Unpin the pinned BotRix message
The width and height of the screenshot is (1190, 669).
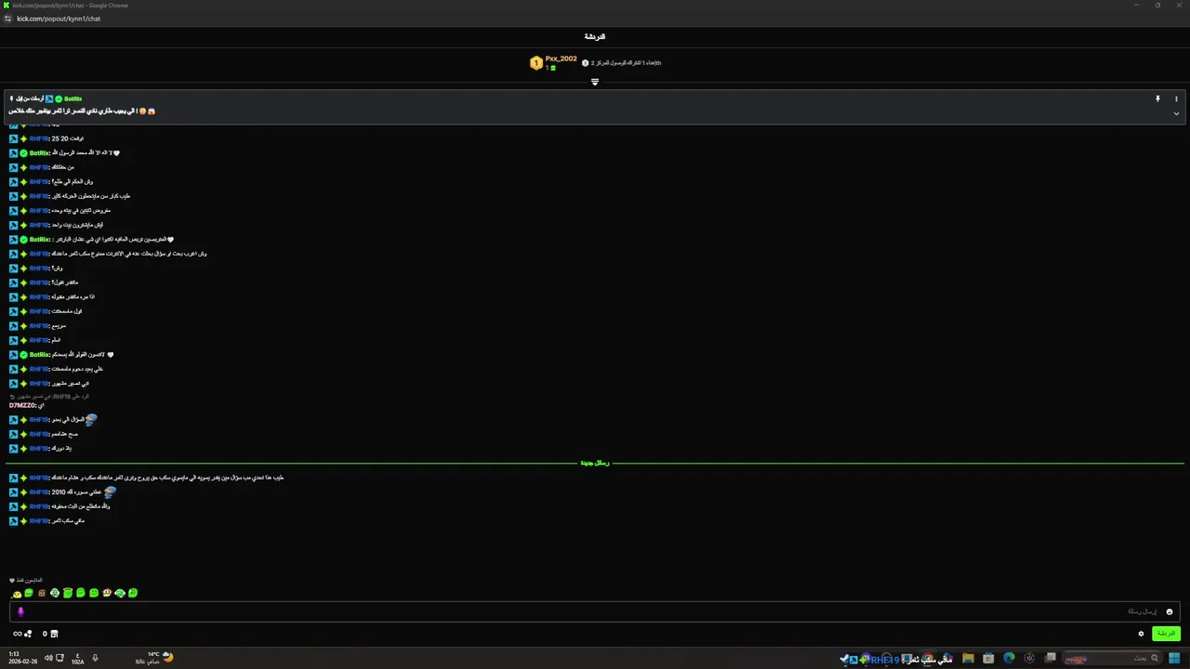point(1157,98)
